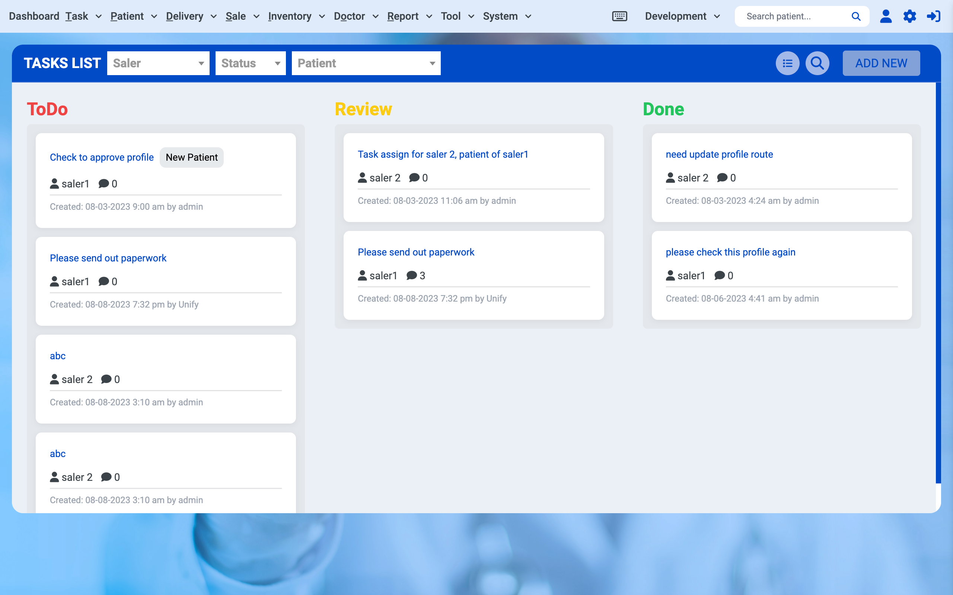
Task: Click the ADD NEW button
Action: (881, 63)
